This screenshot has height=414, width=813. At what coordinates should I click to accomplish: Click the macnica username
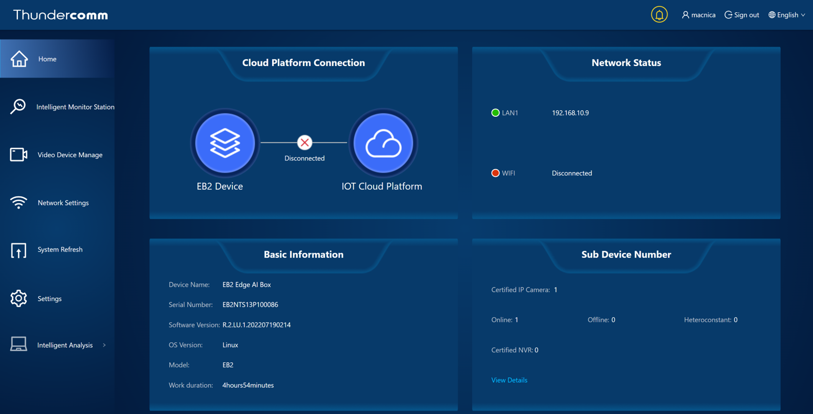pos(703,15)
